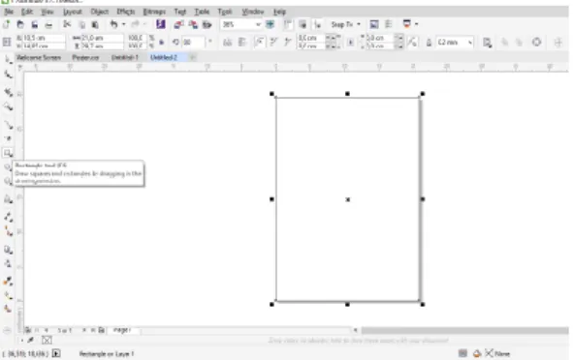Undo the last action with the arrow icon

113,24
